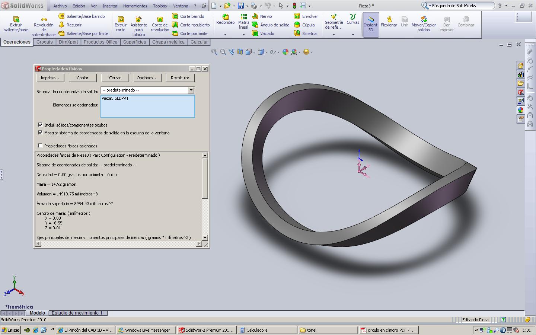Viewport: 536px width, 335px height.
Task: Select the Redondeo fillet tool
Action: (225, 19)
